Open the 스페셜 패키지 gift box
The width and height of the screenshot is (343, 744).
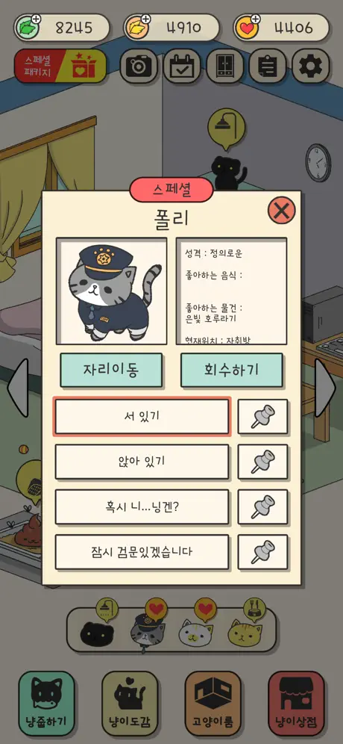pos(60,66)
